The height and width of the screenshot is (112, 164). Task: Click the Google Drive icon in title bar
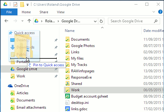click(5, 5)
